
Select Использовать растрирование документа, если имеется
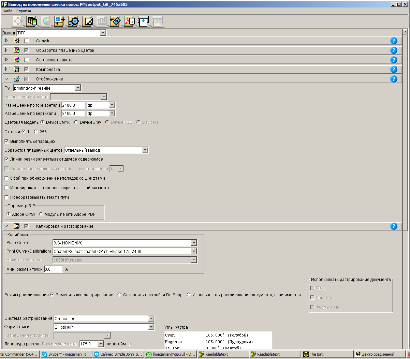click(x=189, y=295)
